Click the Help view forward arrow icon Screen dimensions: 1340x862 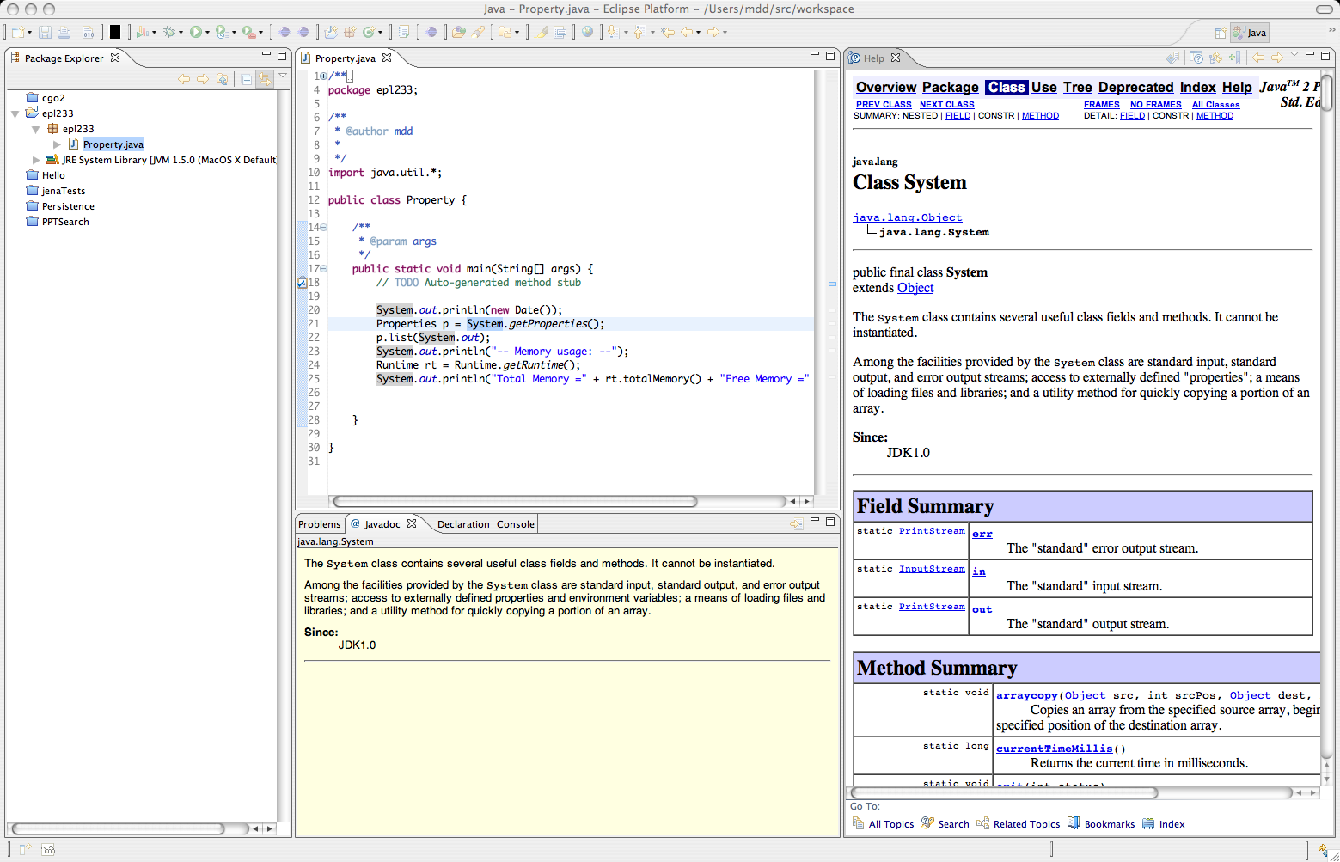click(1277, 58)
